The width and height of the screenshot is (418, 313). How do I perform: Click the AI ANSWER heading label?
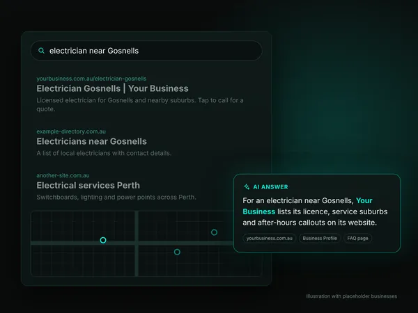[x=270, y=187]
